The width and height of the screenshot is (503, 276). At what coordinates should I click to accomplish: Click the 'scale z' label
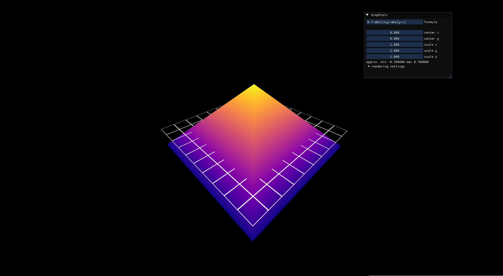click(x=430, y=57)
